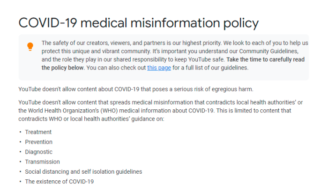Click the orange lightbulb tip icon
328x191 pixels.
coord(30,47)
